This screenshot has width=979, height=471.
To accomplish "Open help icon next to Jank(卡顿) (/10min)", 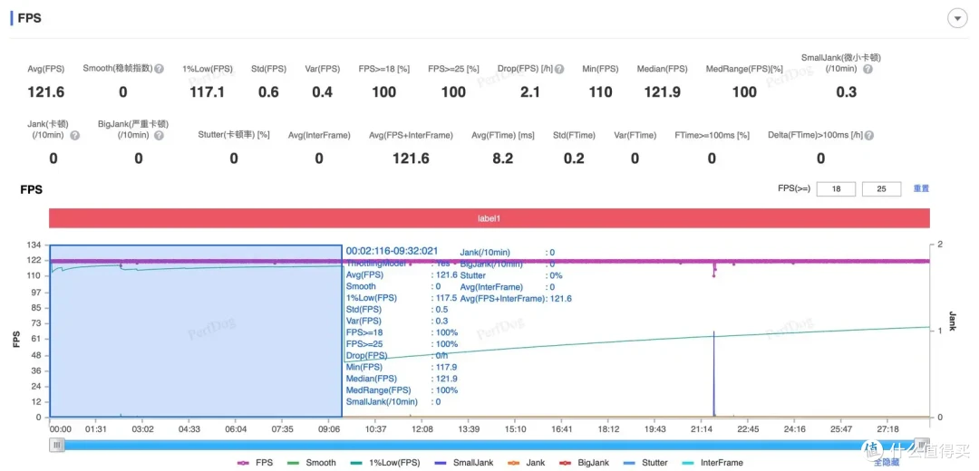I will tap(75, 135).
